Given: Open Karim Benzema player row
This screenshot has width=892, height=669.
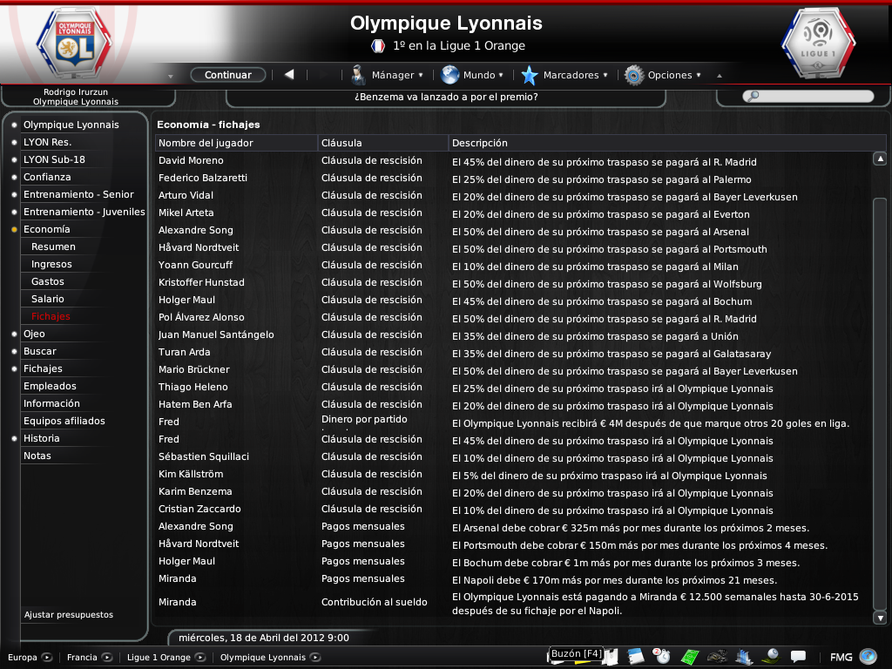Looking at the screenshot, I should tap(514, 491).
